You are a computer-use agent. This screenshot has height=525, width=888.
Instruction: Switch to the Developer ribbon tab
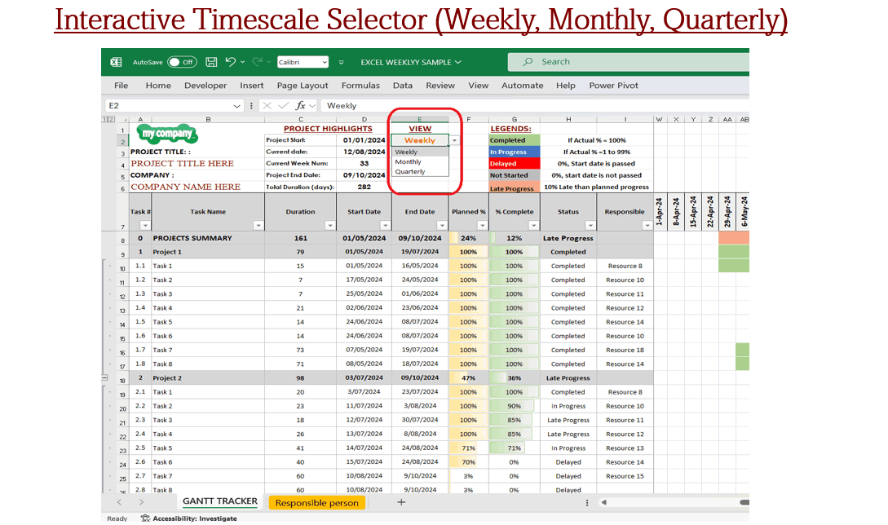(205, 85)
